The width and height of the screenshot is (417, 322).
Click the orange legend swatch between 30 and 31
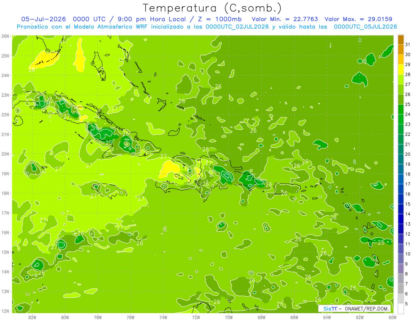click(401, 50)
